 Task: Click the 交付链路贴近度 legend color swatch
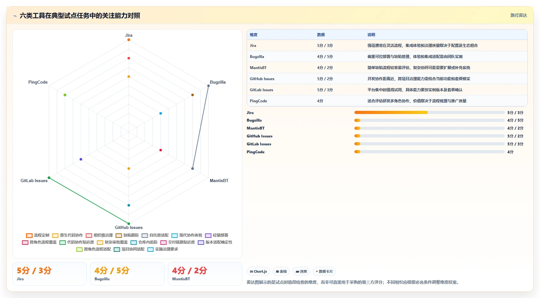tap(163, 242)
